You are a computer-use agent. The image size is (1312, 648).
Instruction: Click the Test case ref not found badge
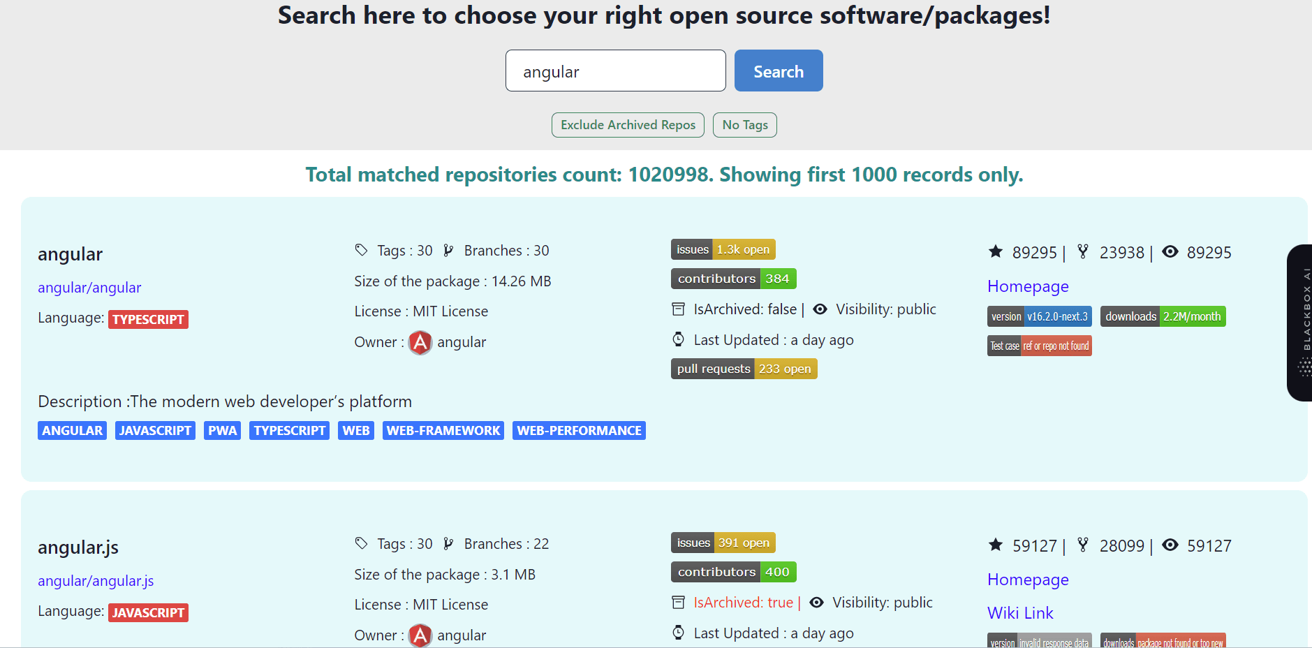click(x=1039, y=346)
